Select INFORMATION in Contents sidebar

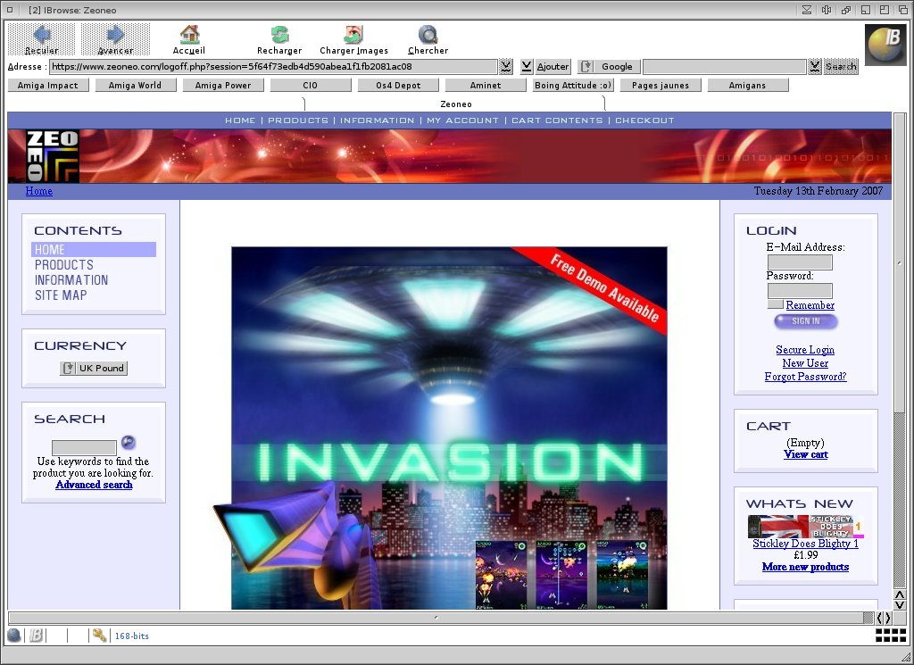pos(71,279)
